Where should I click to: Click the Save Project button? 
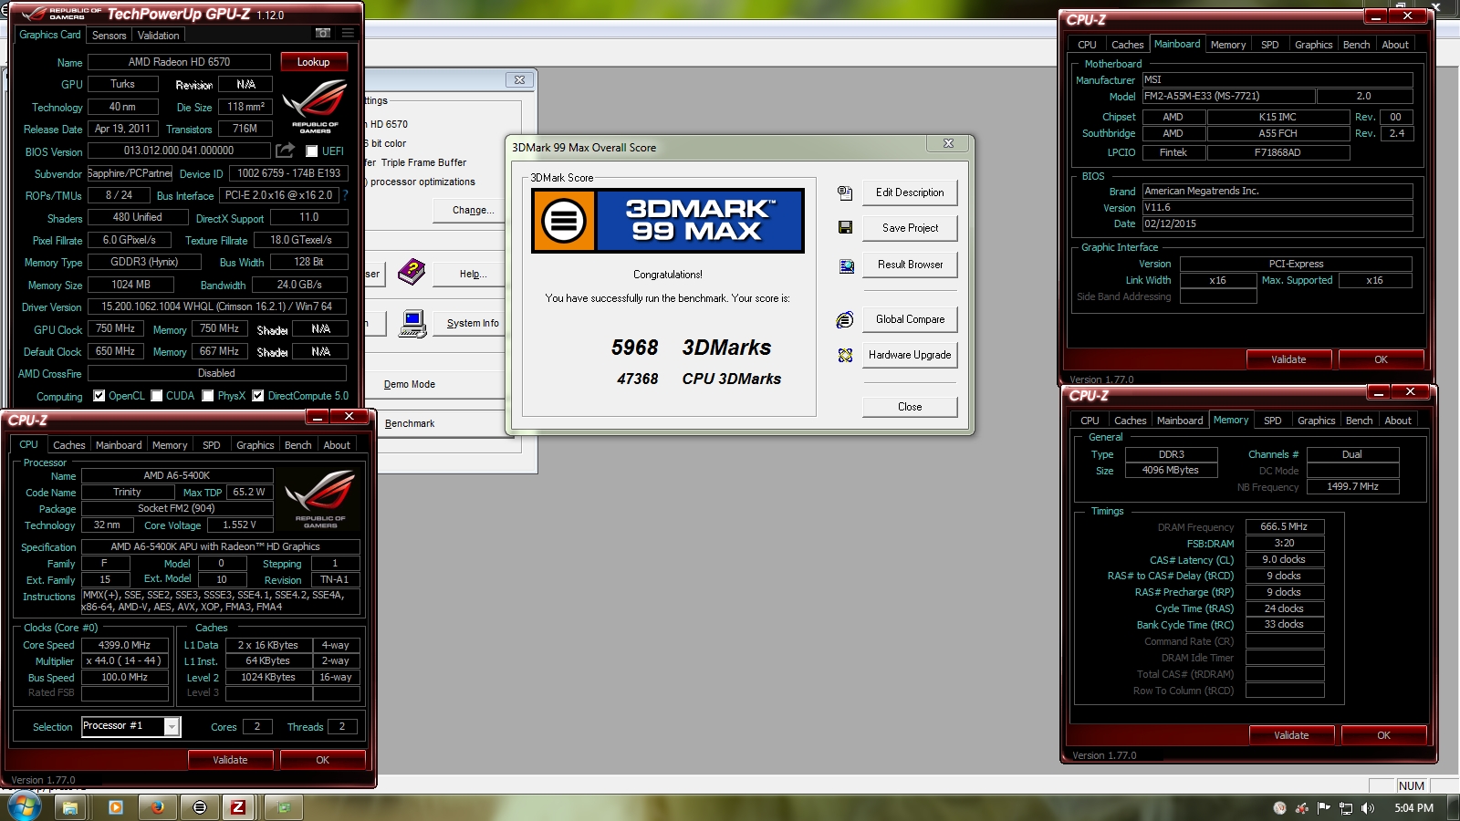(910, 228)
